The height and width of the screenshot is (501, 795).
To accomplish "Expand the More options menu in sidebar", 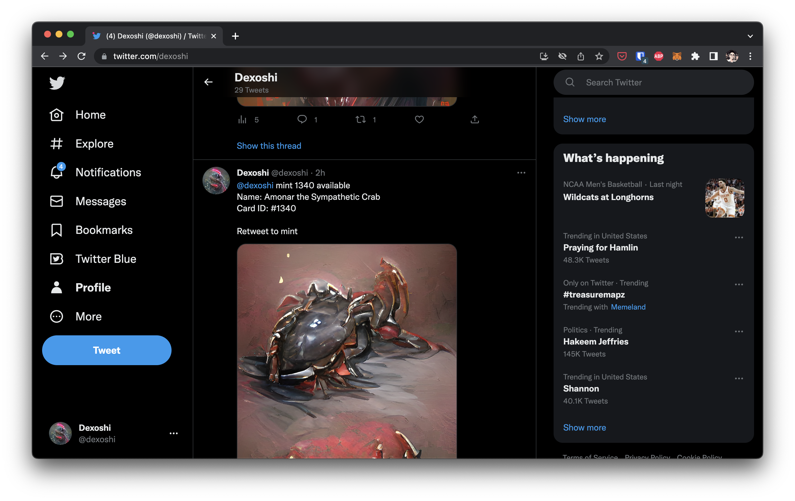I will tap(76, 316).
